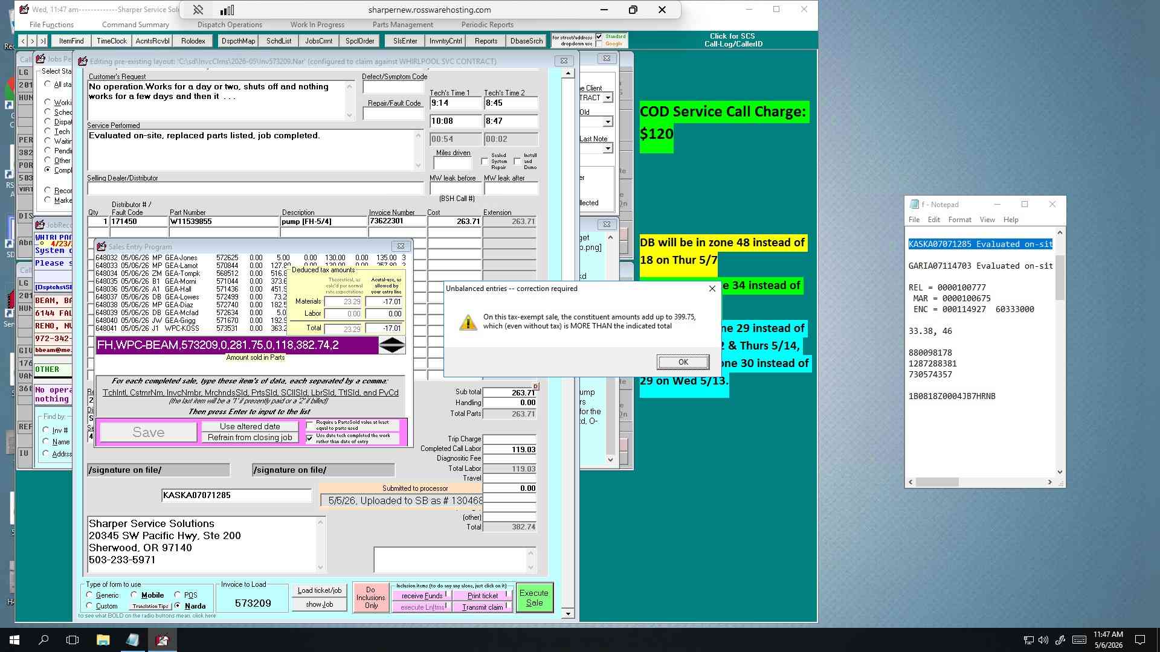Click the pin icon in remote session bar

tap(198, 10)
